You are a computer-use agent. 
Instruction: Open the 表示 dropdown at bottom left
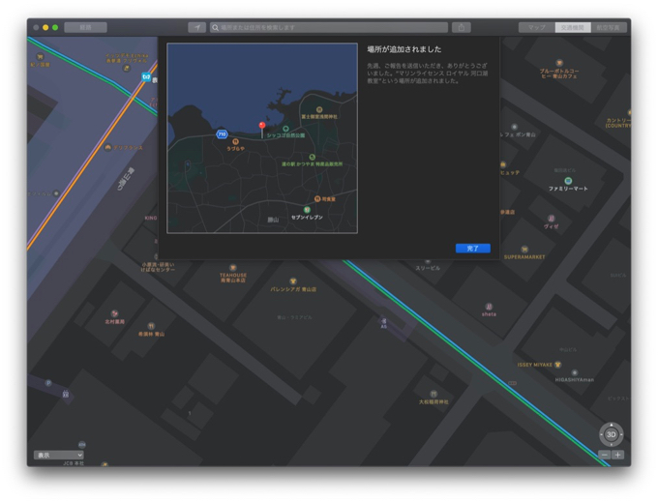[x=58, y=455]
